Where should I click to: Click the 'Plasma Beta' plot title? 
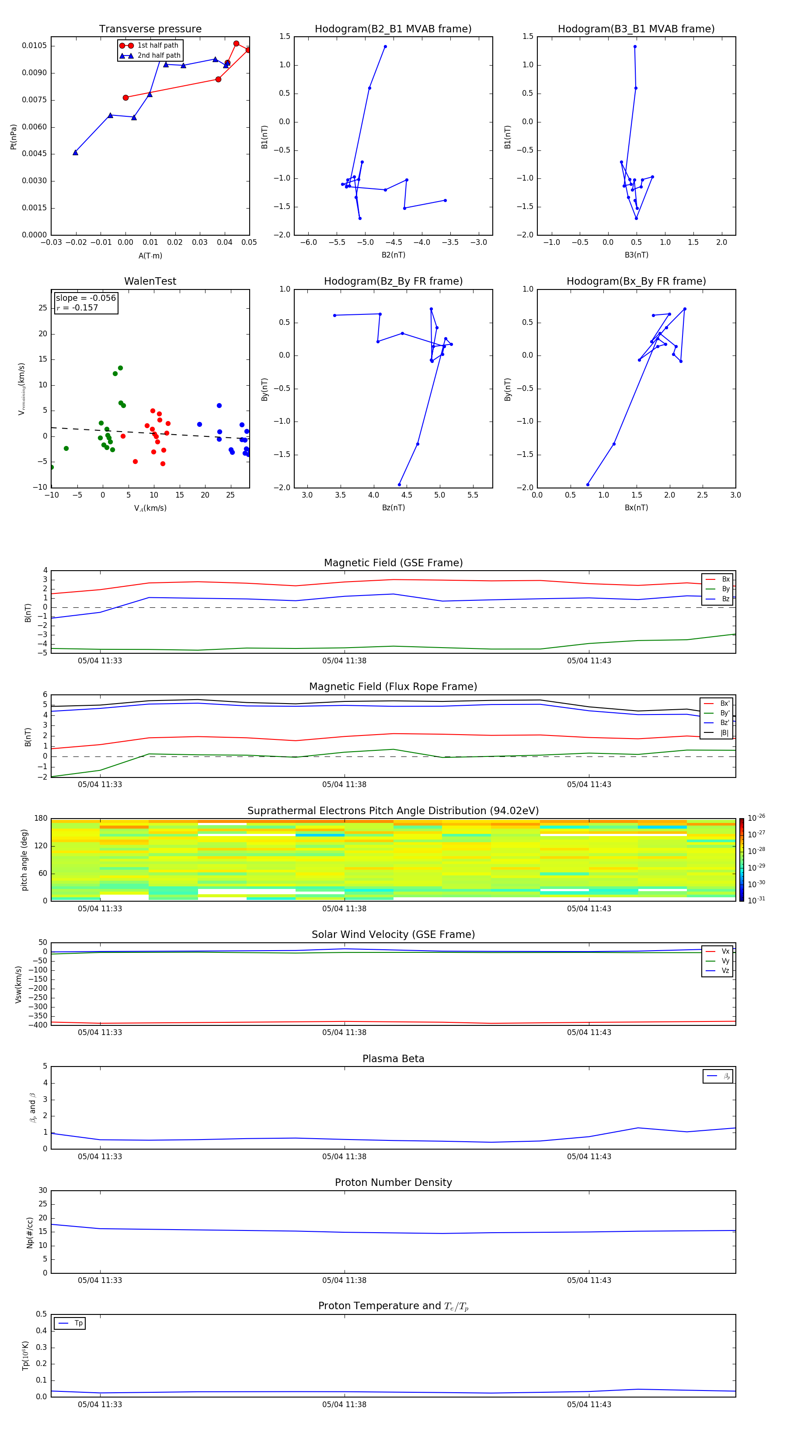tap(393, 1059)
